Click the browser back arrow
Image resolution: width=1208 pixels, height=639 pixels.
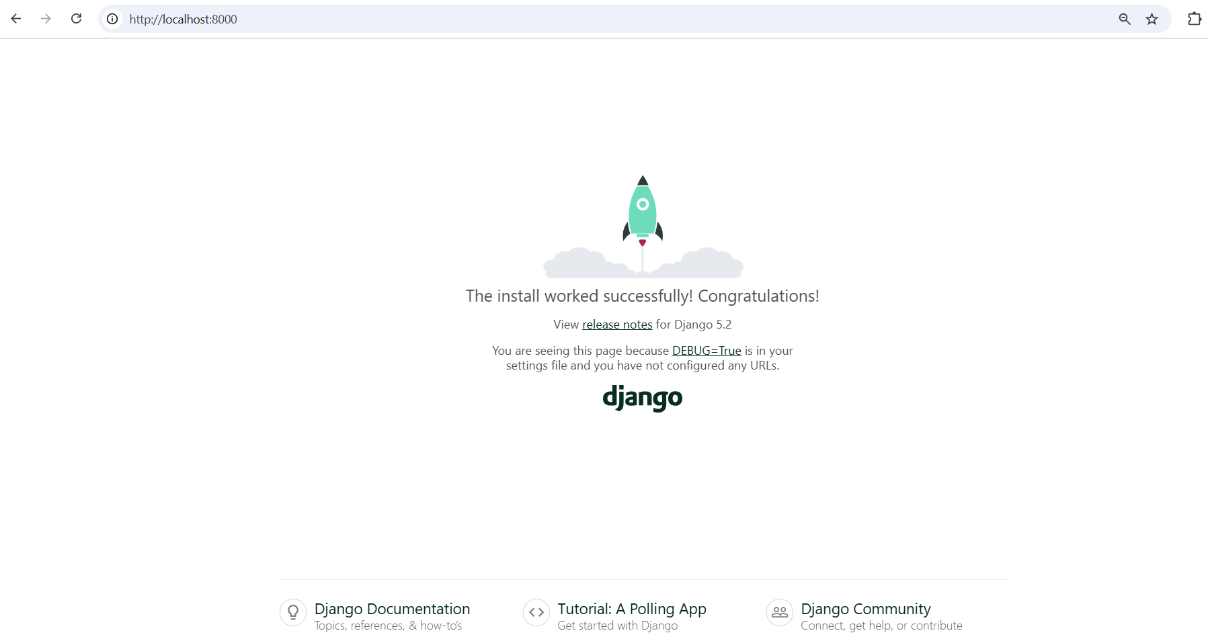[x=16, y=19]
